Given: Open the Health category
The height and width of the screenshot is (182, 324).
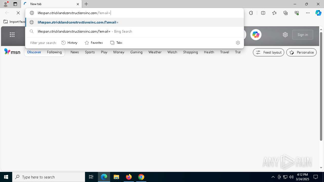Looking at the screenshot, I should 209,52.
